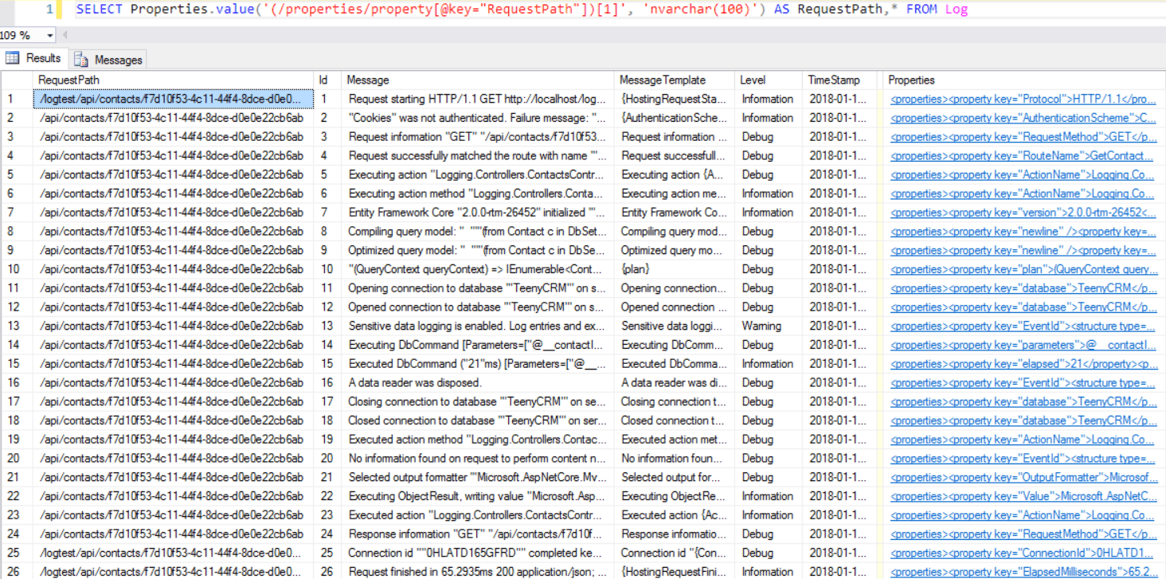
Task: Select the entire row 10 via row header
Action: click(x=16, y=269)
